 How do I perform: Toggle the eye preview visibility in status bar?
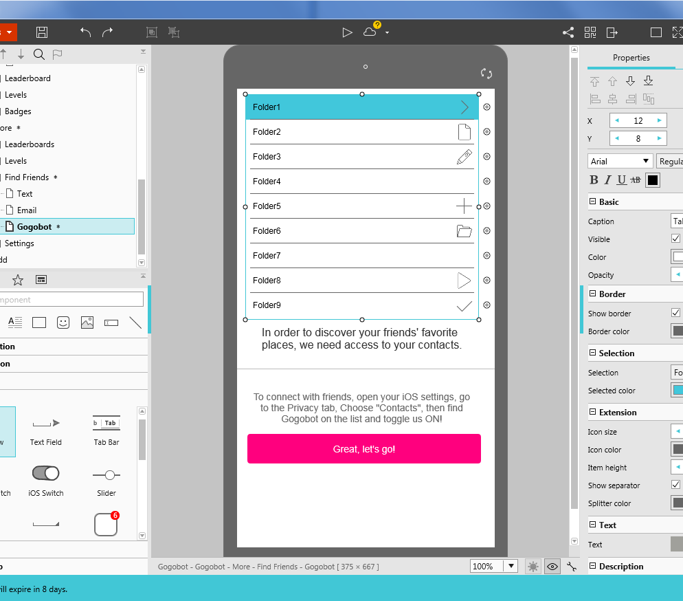552,567
